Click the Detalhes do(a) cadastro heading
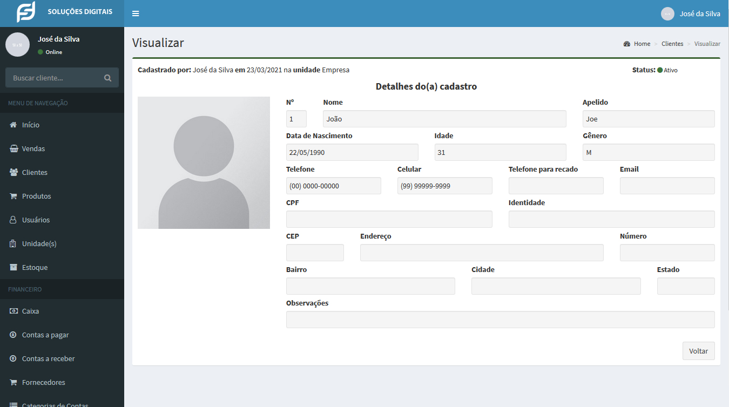Screen dimensions: 729x407 point(426,86)
